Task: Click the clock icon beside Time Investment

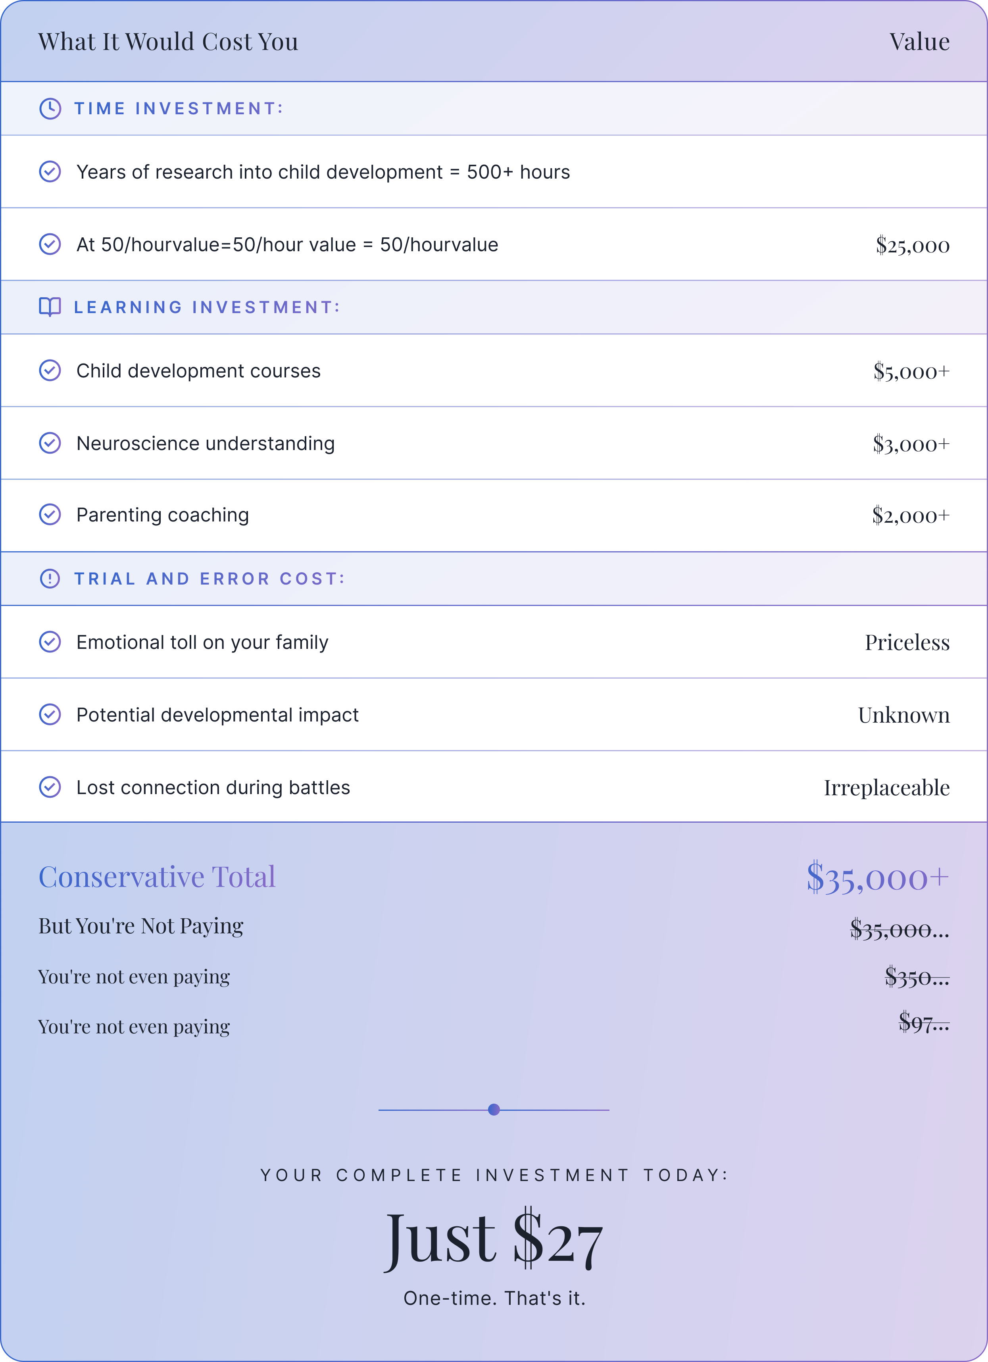Action: (x=50, y=109)
